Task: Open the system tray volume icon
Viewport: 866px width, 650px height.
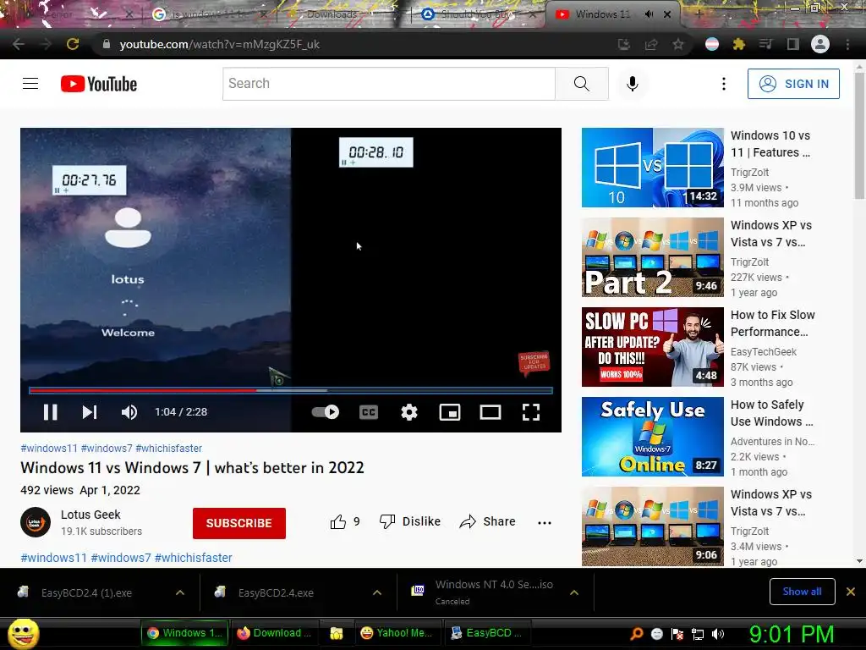Action: (x=718, y=634)
